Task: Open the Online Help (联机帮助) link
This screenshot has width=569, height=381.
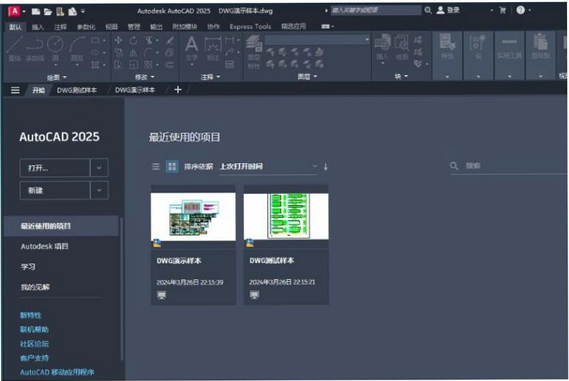Action: [x=34, y=330]
